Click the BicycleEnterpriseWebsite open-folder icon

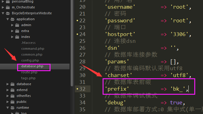pyautogui.click(x=8, y=13)
